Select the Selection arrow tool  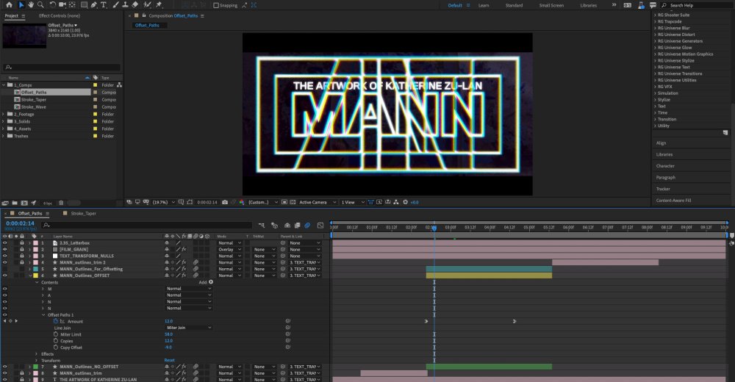21,4
